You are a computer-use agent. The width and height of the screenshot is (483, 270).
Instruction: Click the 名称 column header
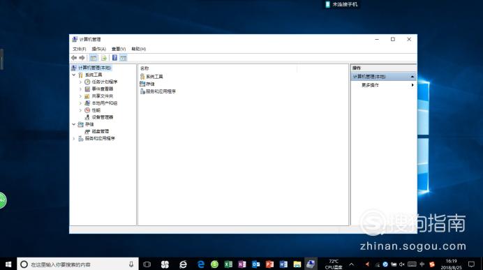click(x=144, y=68)
